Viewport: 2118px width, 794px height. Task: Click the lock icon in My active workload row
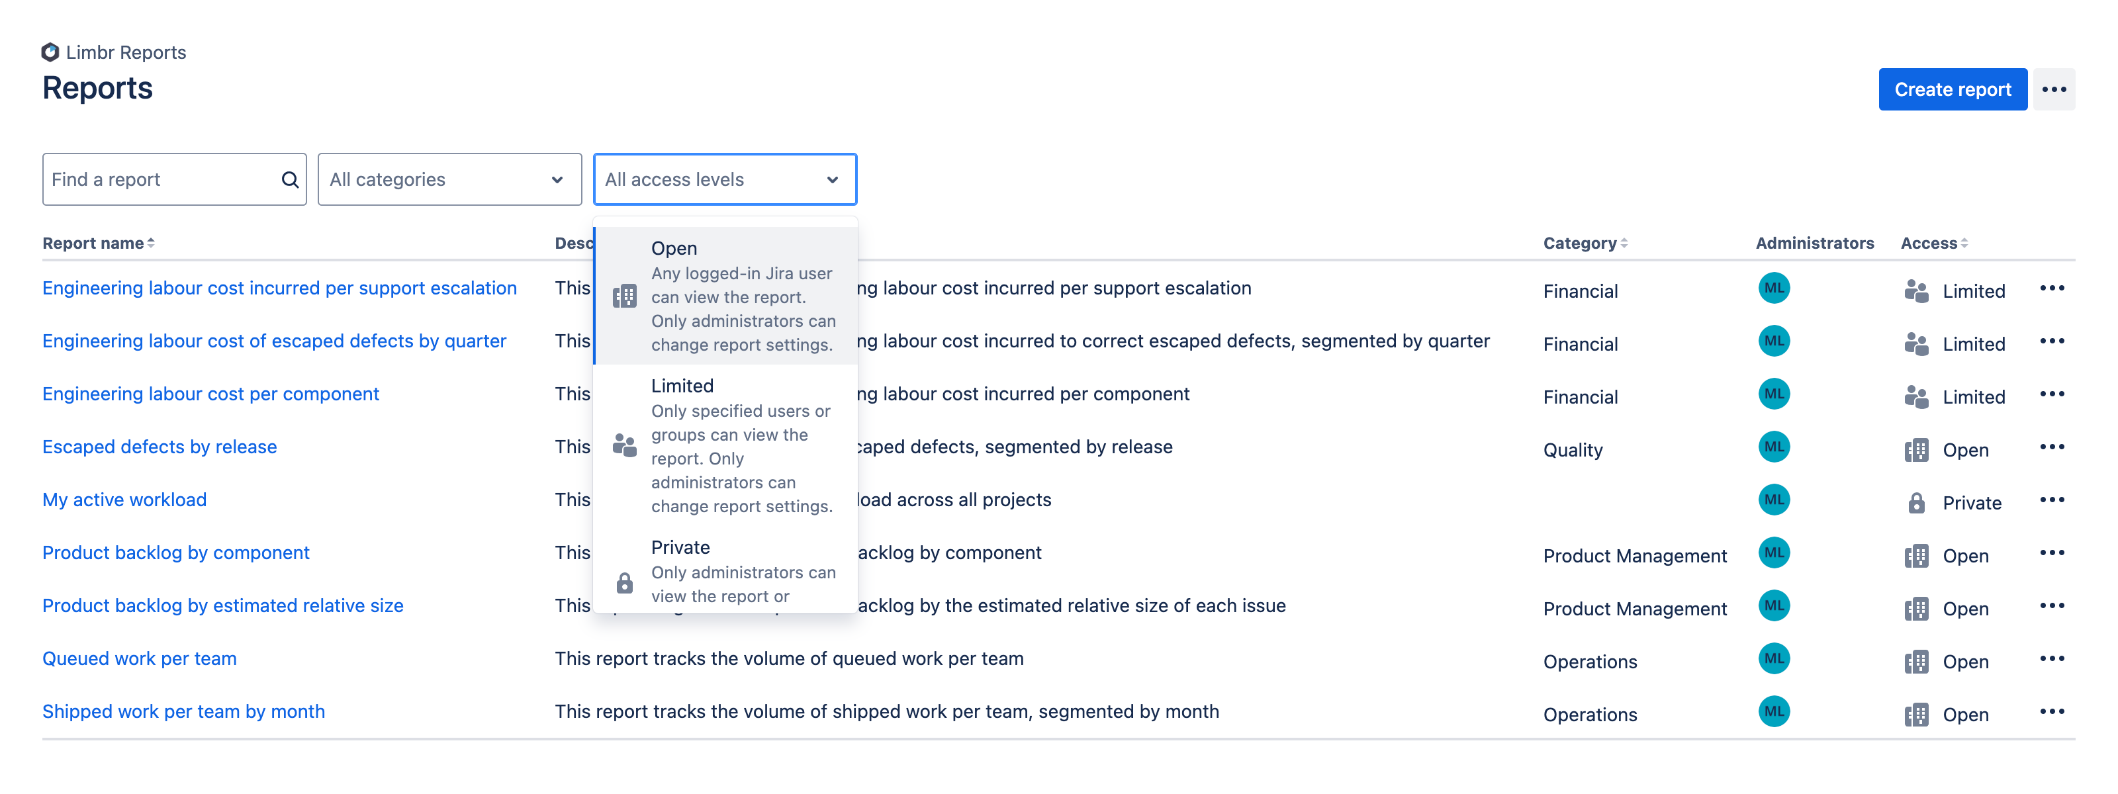[x=1915, y=503]
